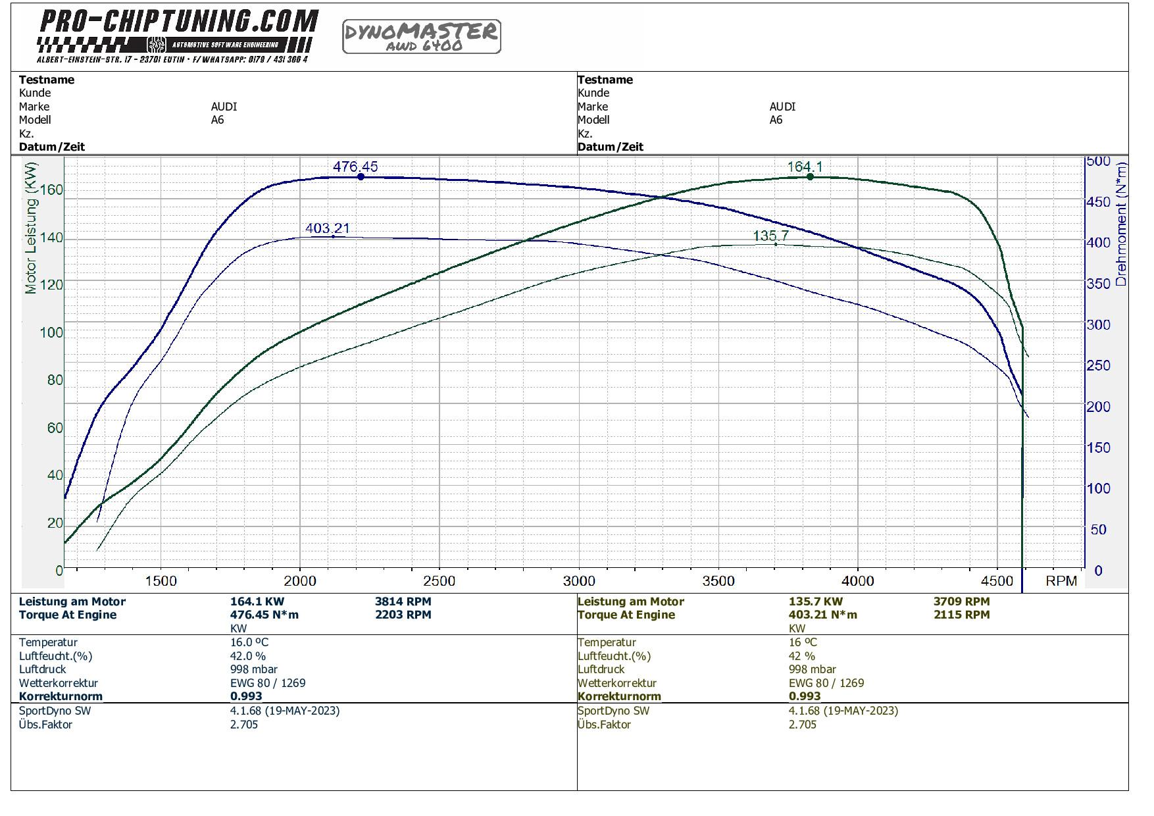The height and width of the screenshot is (816, 1154).
Task: Click the left Korrekturnorm 0.993 value
Action: 246,696
